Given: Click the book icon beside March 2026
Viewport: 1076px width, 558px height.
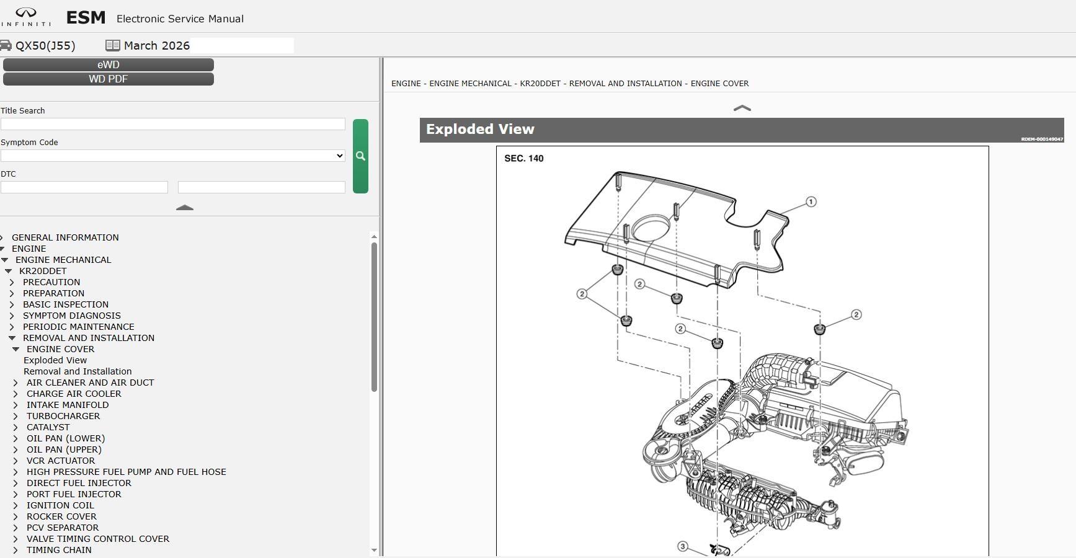Looking at the screenshot, I should [112, 45].
